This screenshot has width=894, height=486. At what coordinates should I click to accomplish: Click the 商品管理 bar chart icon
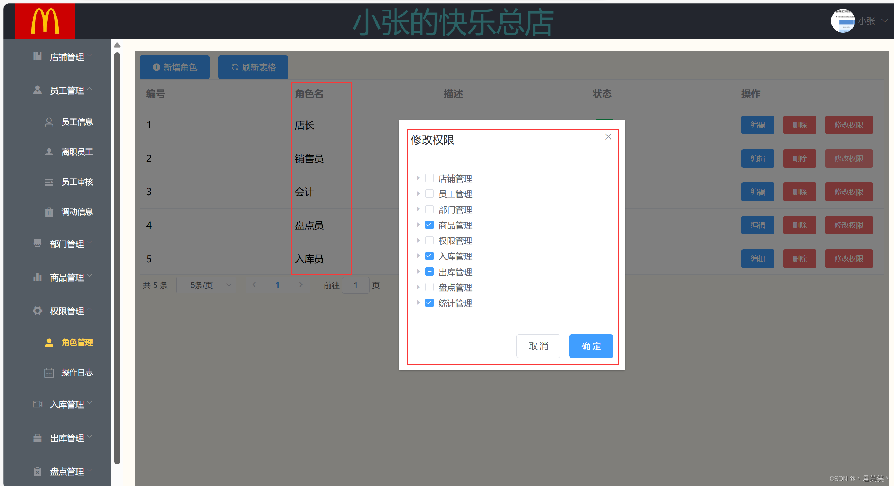[38, 277]
